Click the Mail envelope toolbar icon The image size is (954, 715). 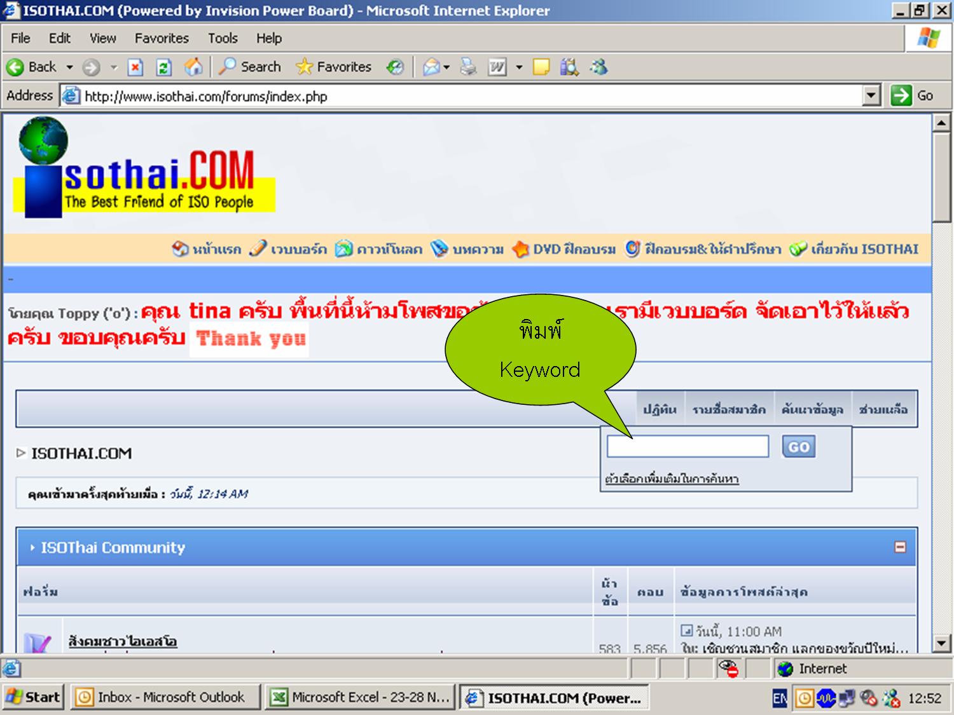(x=431, y=67)
